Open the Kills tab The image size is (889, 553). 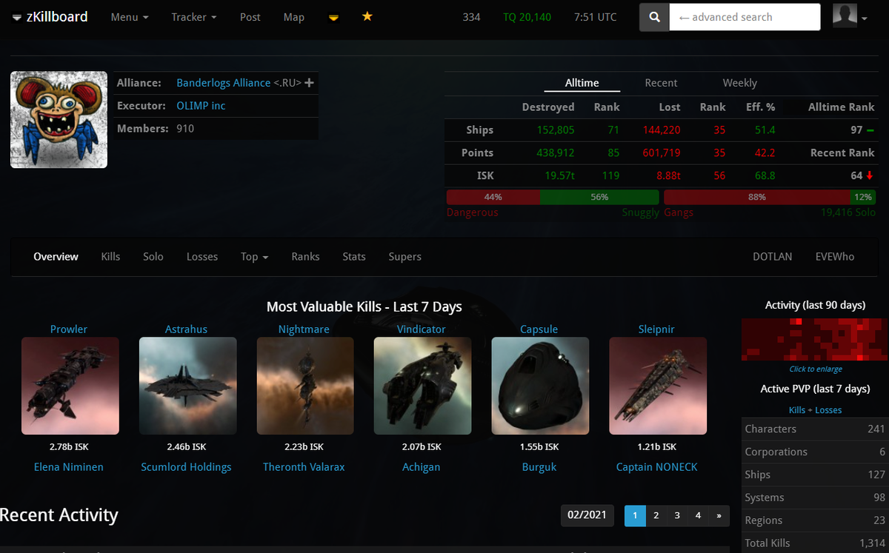pos(110,256)
